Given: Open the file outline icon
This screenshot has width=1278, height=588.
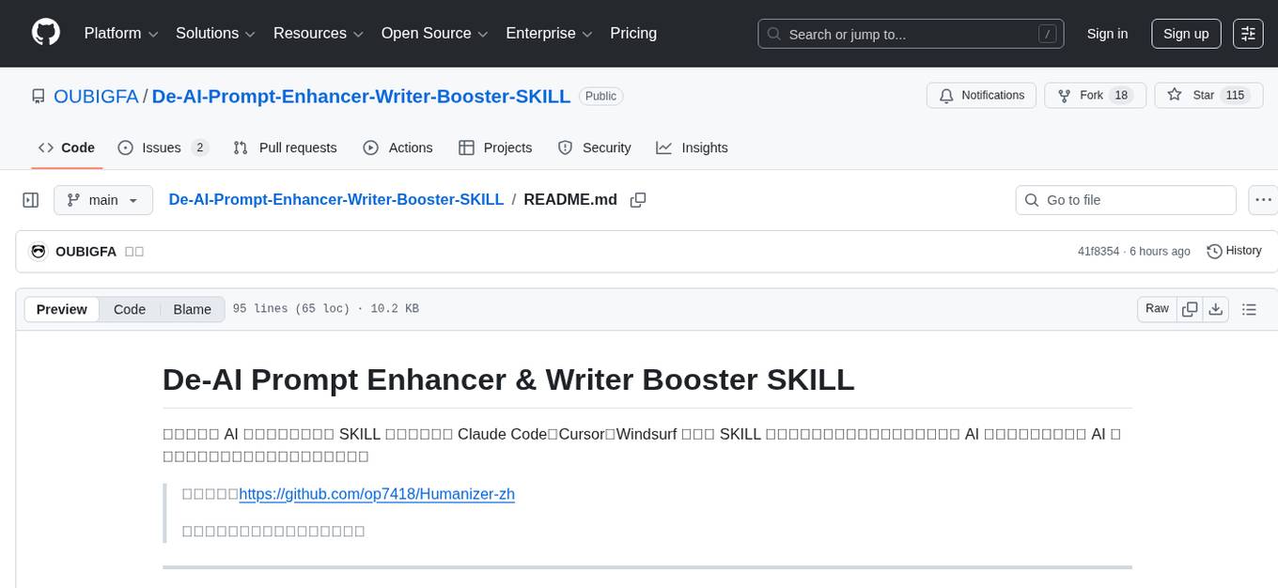Looking at the screenshot, I should [x=1249, y=308].
